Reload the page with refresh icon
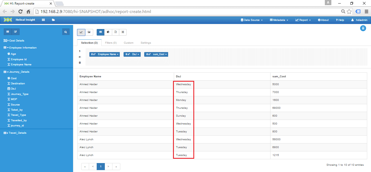Image resolution: width=371 pixels, height=172 pixels. point(20,12)
